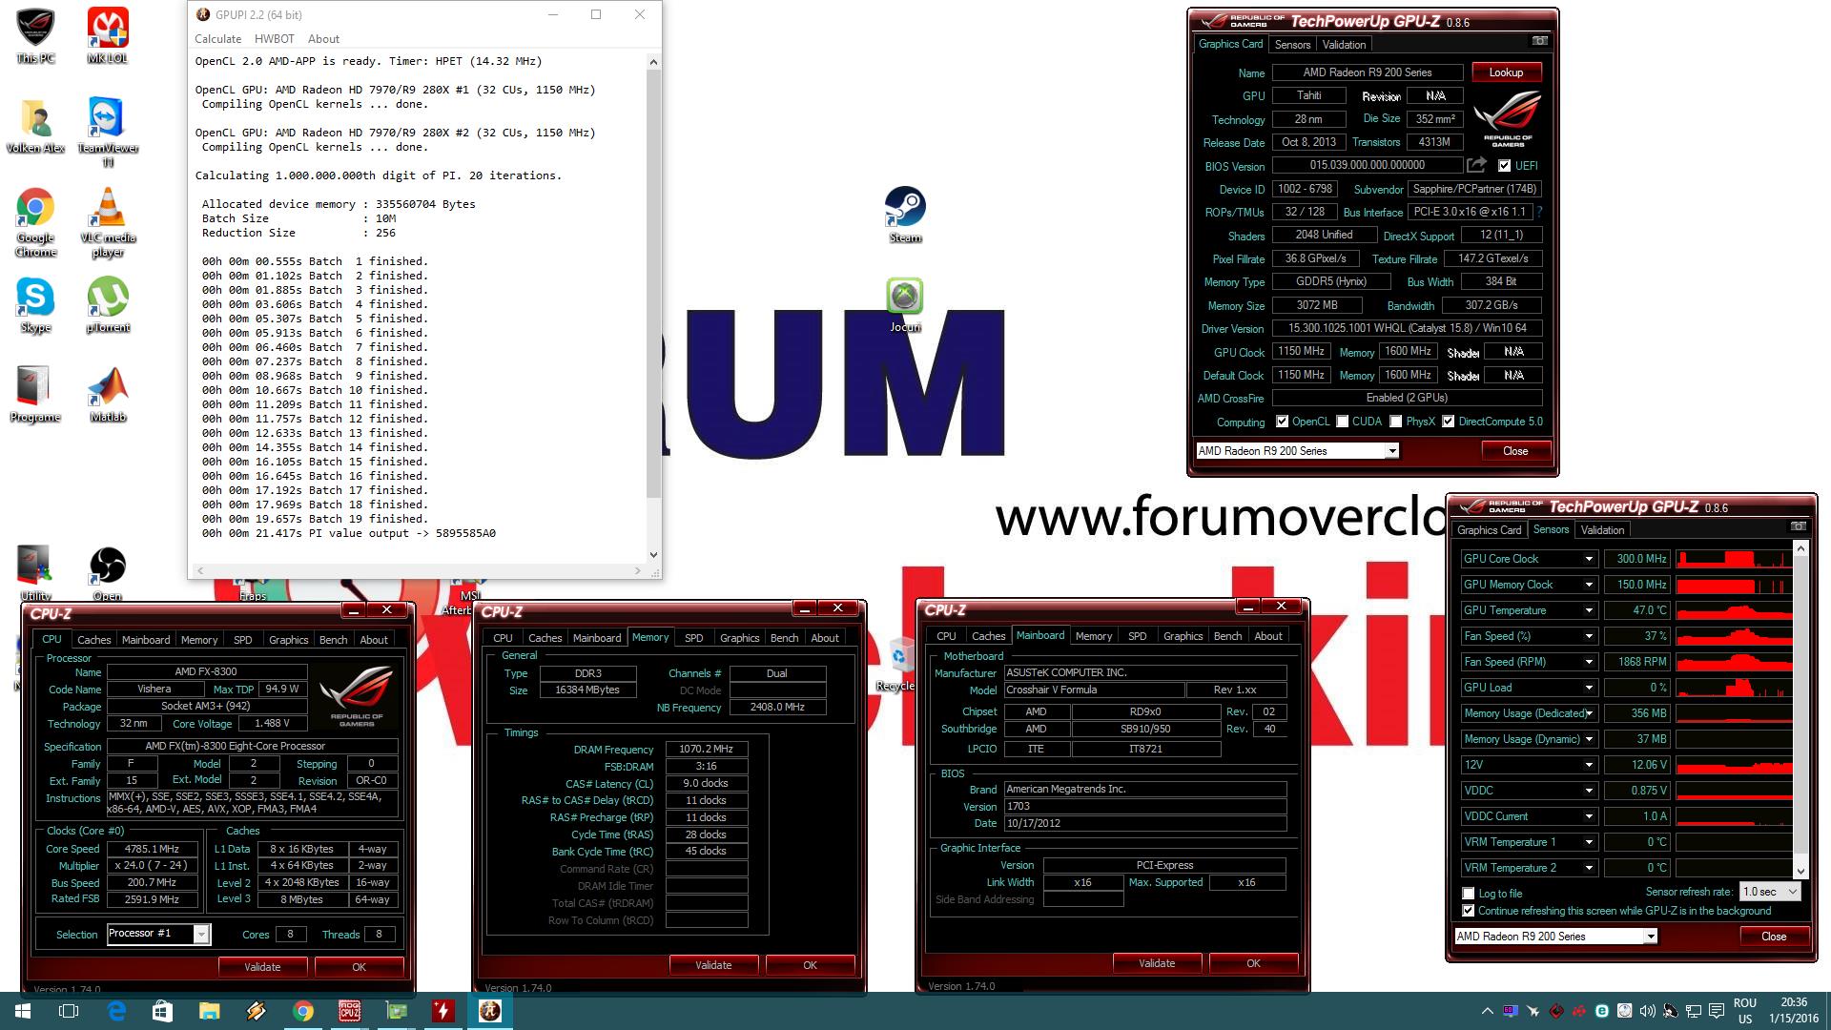
Task: Open the SPD tab in CPU-Z Memory window
Action: click(693, 638)
